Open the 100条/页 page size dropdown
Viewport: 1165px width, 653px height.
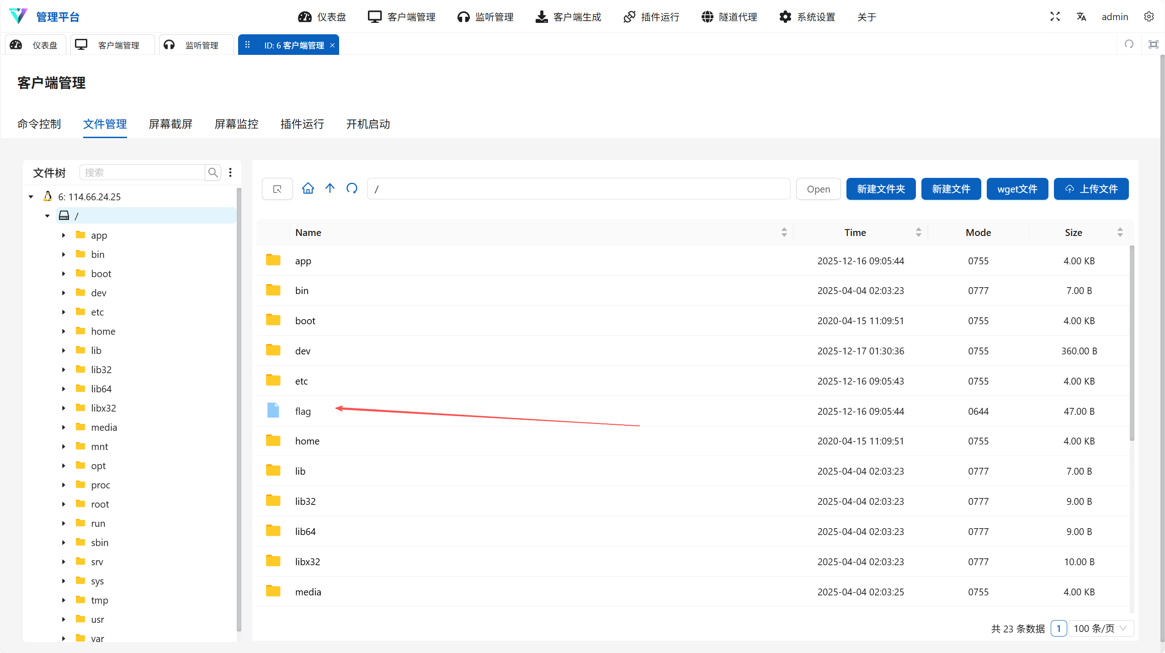click(1101, 628)
